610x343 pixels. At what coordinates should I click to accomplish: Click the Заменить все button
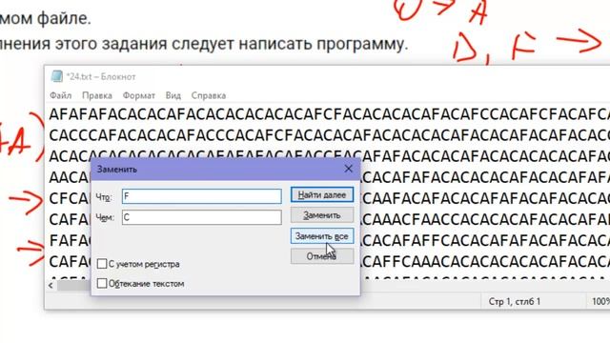[322, 236]
